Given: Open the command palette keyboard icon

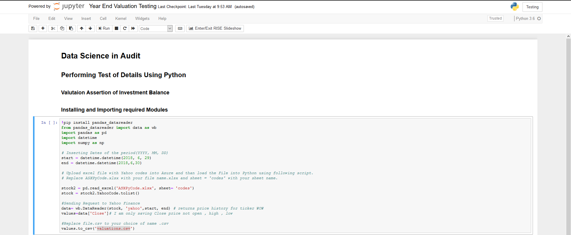Looking at the screenshot, I should tap(180, 28).
